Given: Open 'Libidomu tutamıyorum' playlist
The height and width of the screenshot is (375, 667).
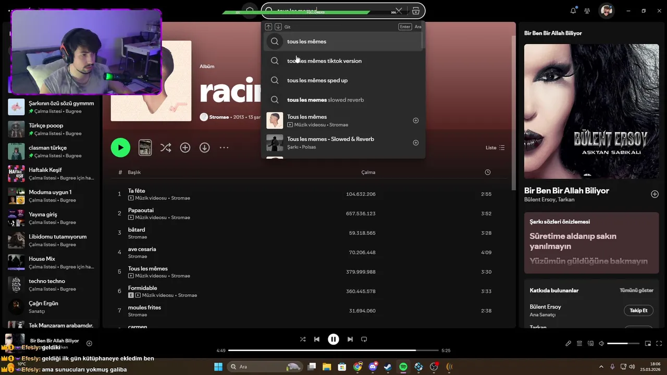Looking at the screenshot, I should [52, 240].
